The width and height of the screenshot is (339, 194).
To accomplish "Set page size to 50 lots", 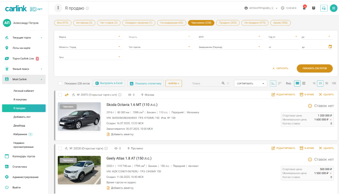I will click(x=327, y=83).
